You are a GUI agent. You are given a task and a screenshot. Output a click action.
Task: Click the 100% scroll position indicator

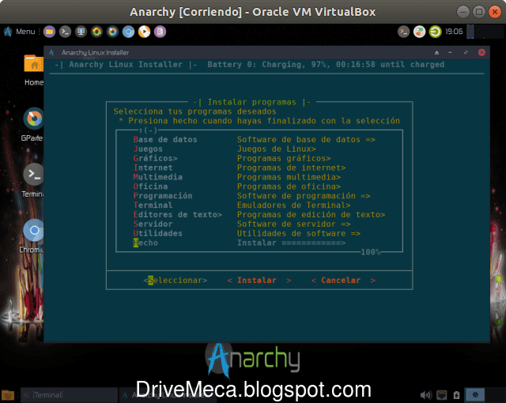pos(371,252)
